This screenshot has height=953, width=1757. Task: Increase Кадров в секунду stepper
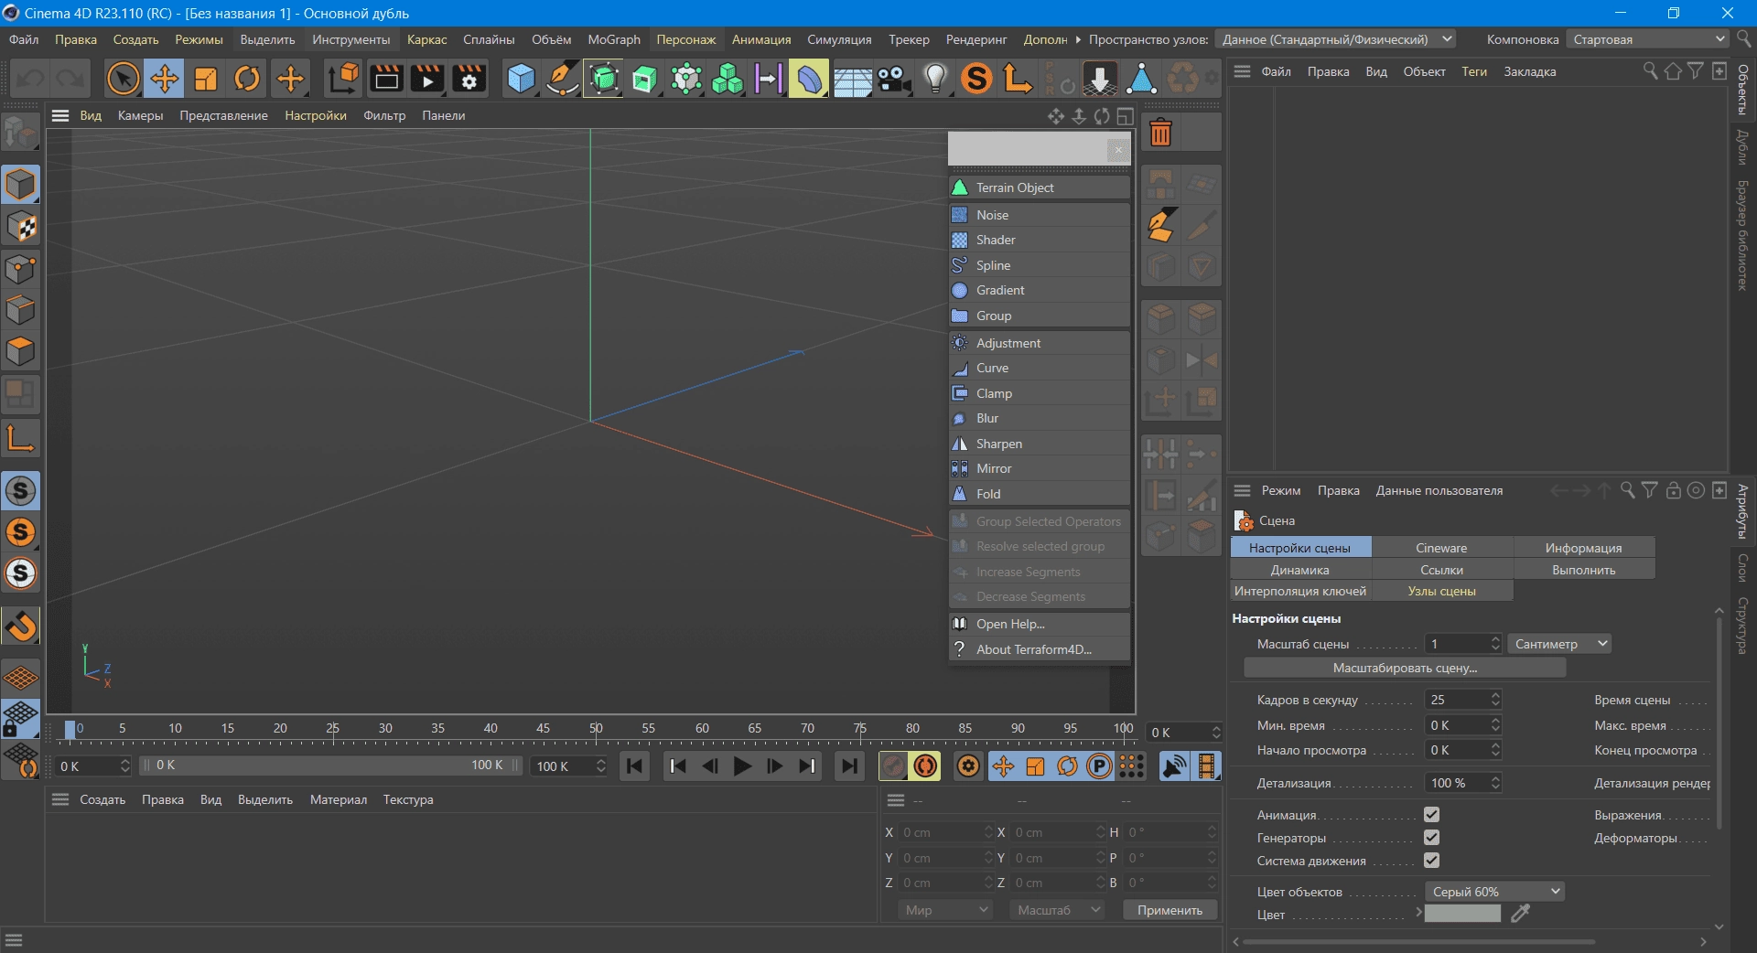(1495, 695)
